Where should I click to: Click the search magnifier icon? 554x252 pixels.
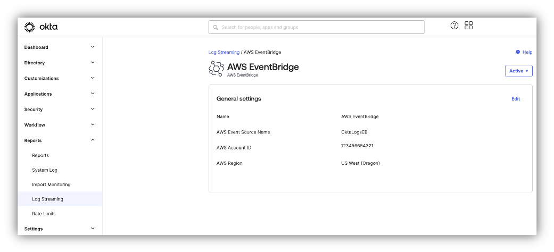pyautogui.click(x=216, y=27)
